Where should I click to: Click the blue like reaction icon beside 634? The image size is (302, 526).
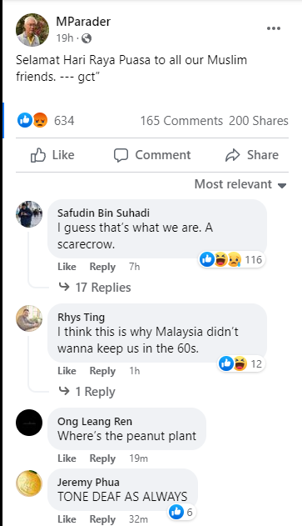point(25,120)
